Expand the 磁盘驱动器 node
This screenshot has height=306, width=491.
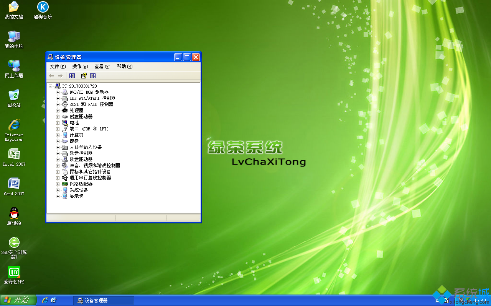(58, 117)
